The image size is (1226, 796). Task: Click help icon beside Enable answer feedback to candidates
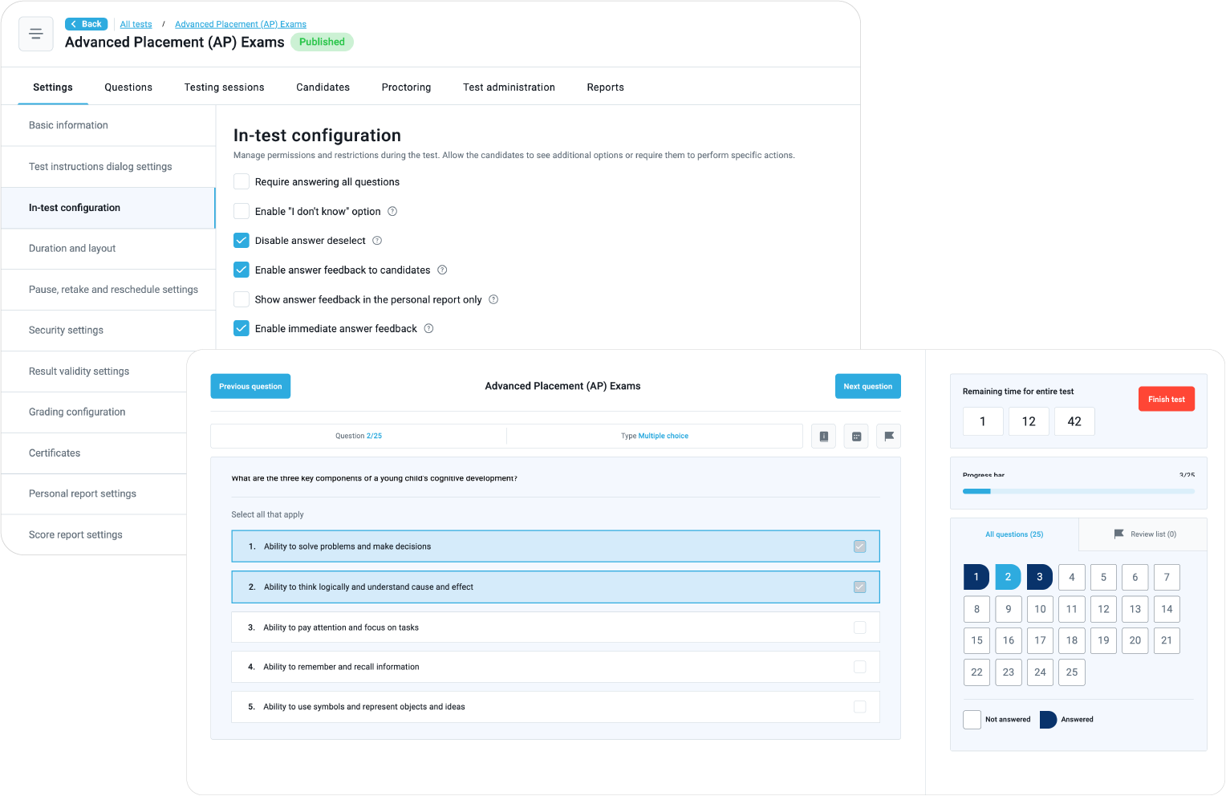point(442,270)
